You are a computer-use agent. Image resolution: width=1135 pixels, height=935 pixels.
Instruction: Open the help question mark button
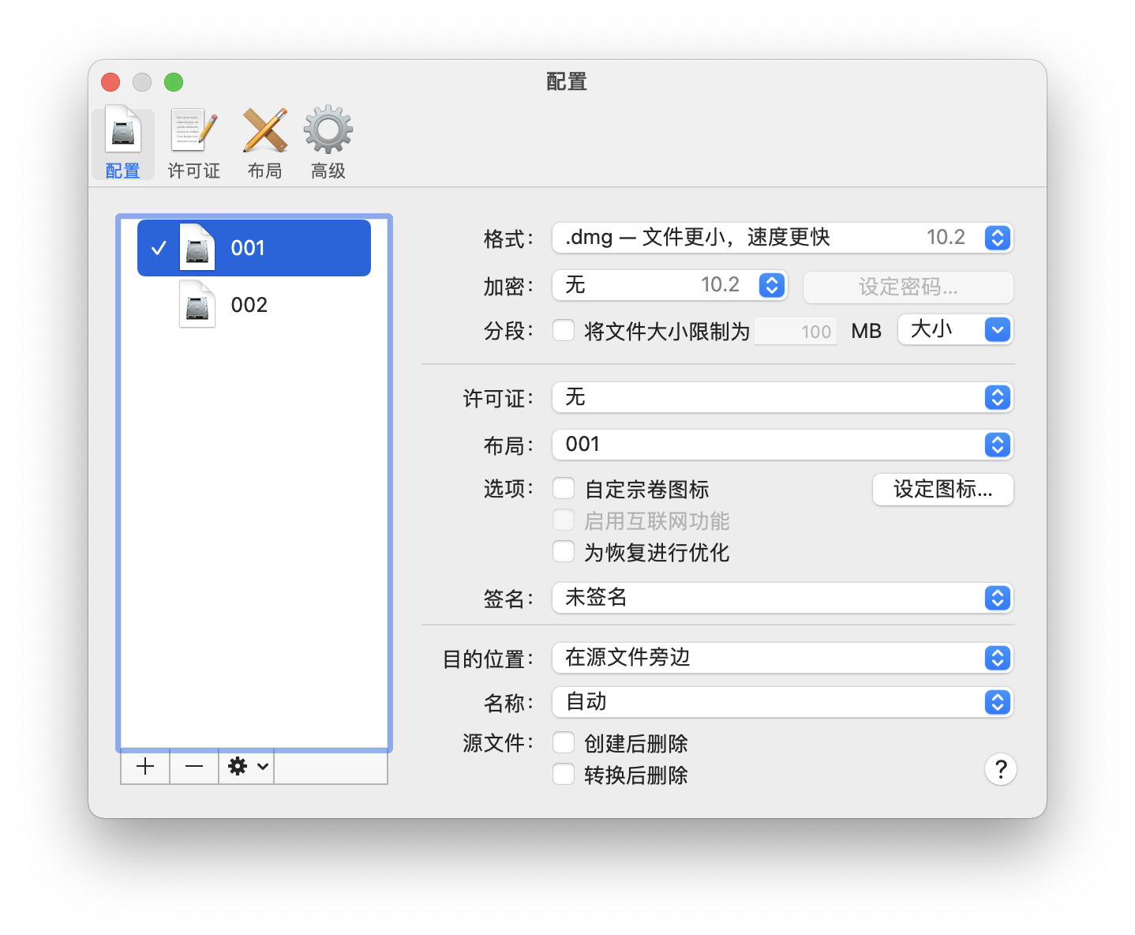(x=1001, y=769)
